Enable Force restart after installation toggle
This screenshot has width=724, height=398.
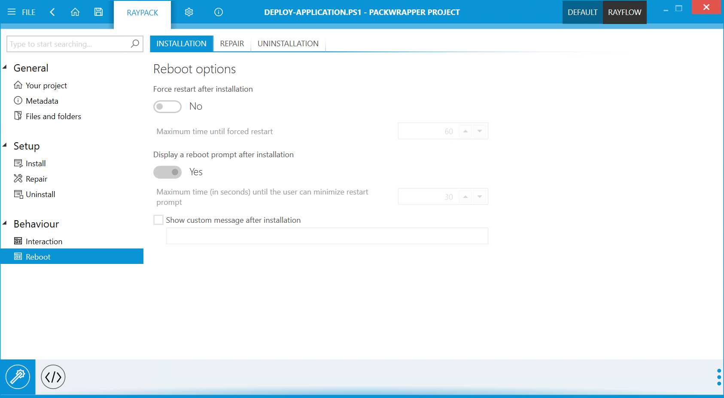167,107
